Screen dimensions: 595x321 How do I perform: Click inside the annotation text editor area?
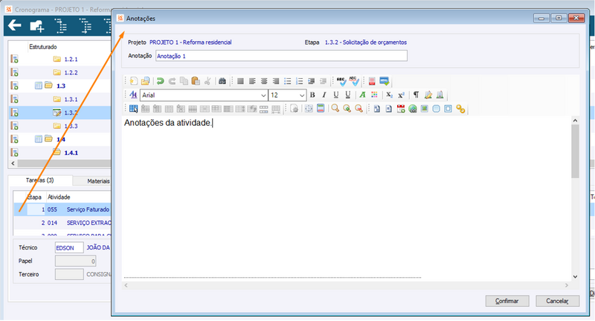pos(347,197)
